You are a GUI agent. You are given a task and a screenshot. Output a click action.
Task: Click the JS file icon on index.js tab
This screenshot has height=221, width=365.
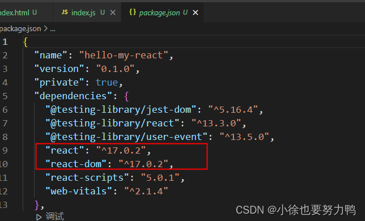[65, 12]
